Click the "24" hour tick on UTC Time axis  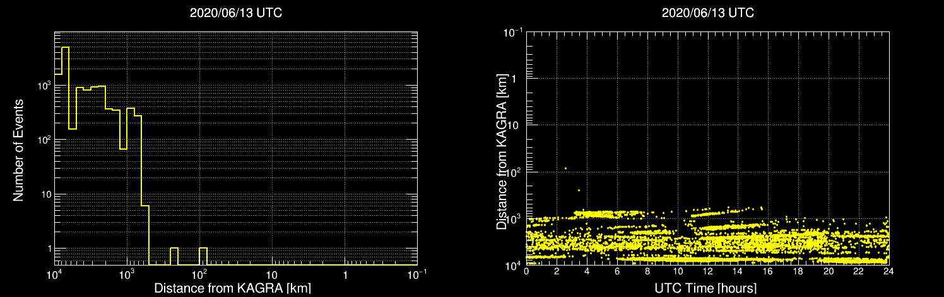(889, 271)
